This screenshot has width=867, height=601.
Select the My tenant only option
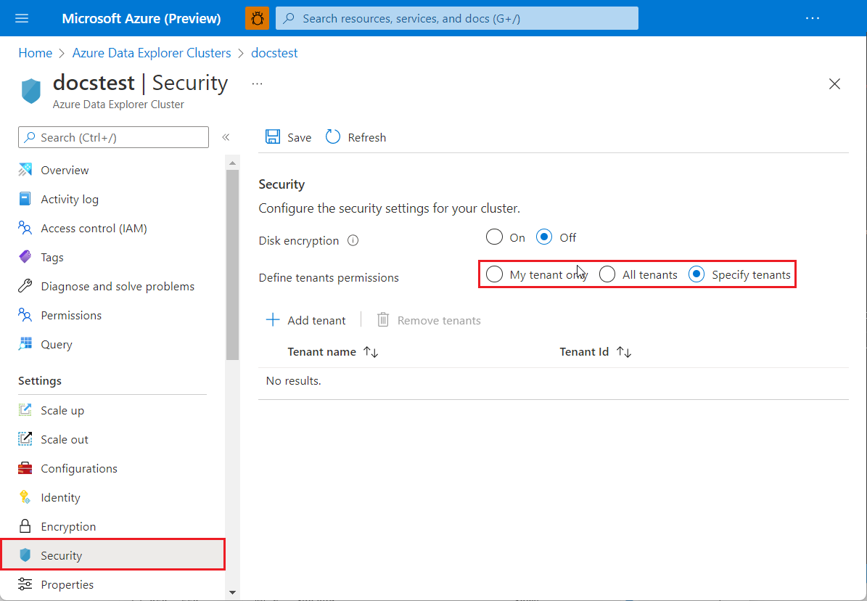click(494, 274)
